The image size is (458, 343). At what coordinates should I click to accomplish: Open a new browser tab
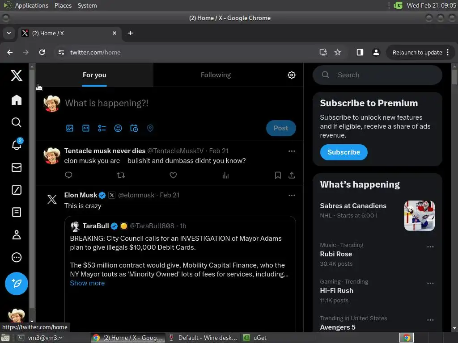(131, 33)
